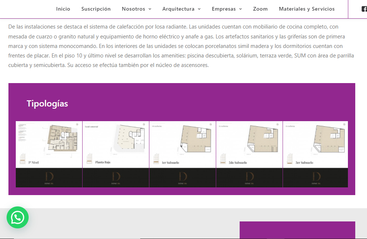This screenshot has height=239, width=367.
Task: Expand the Nosotros dropdown arrow
Action: (149, 9)
